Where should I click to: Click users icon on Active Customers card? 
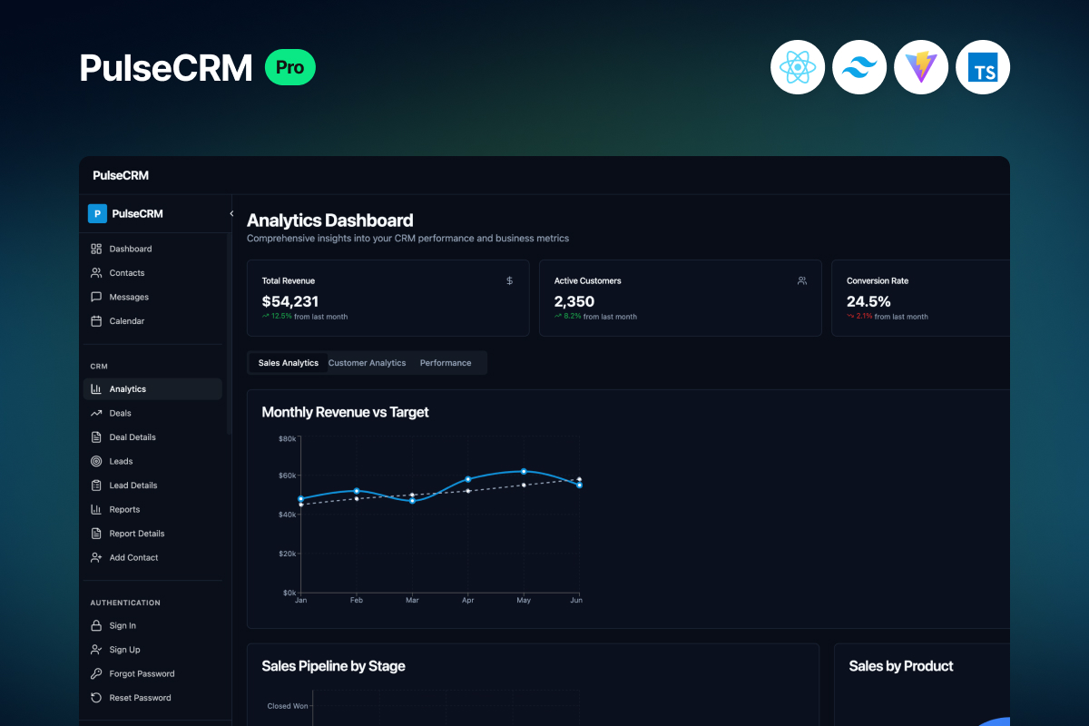tap(802, 281)
